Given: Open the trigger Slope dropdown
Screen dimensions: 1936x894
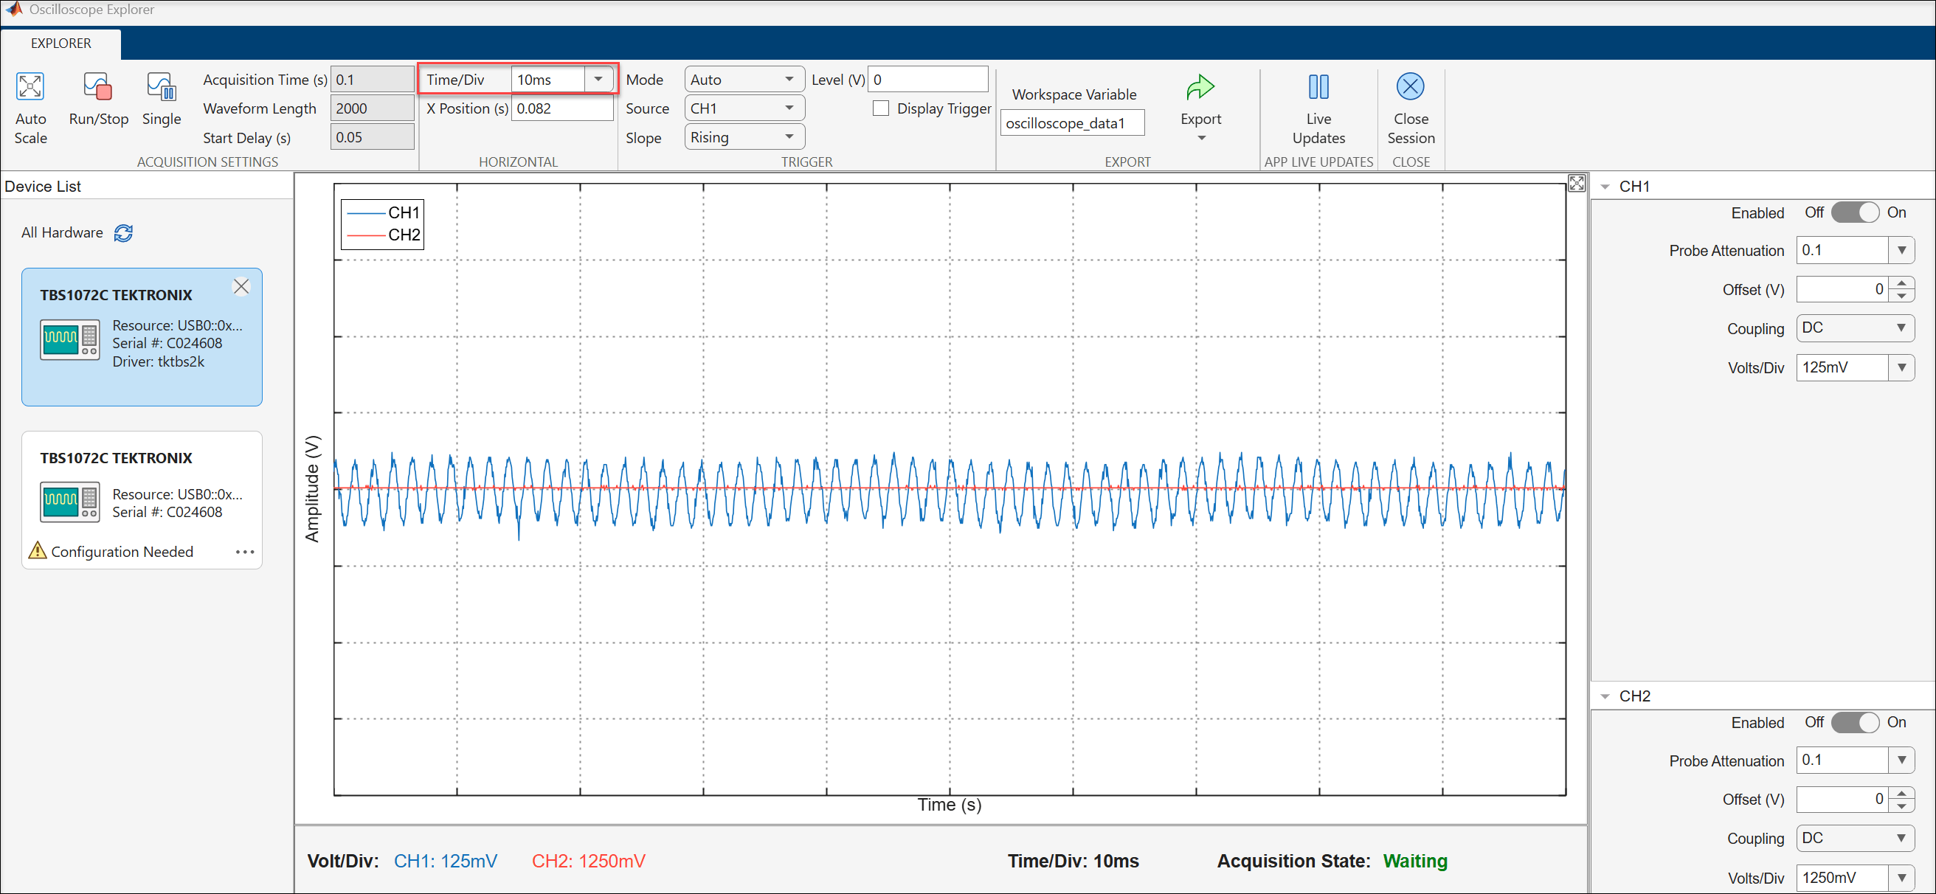Looking at the screenshot, I should tap(744, 136).
